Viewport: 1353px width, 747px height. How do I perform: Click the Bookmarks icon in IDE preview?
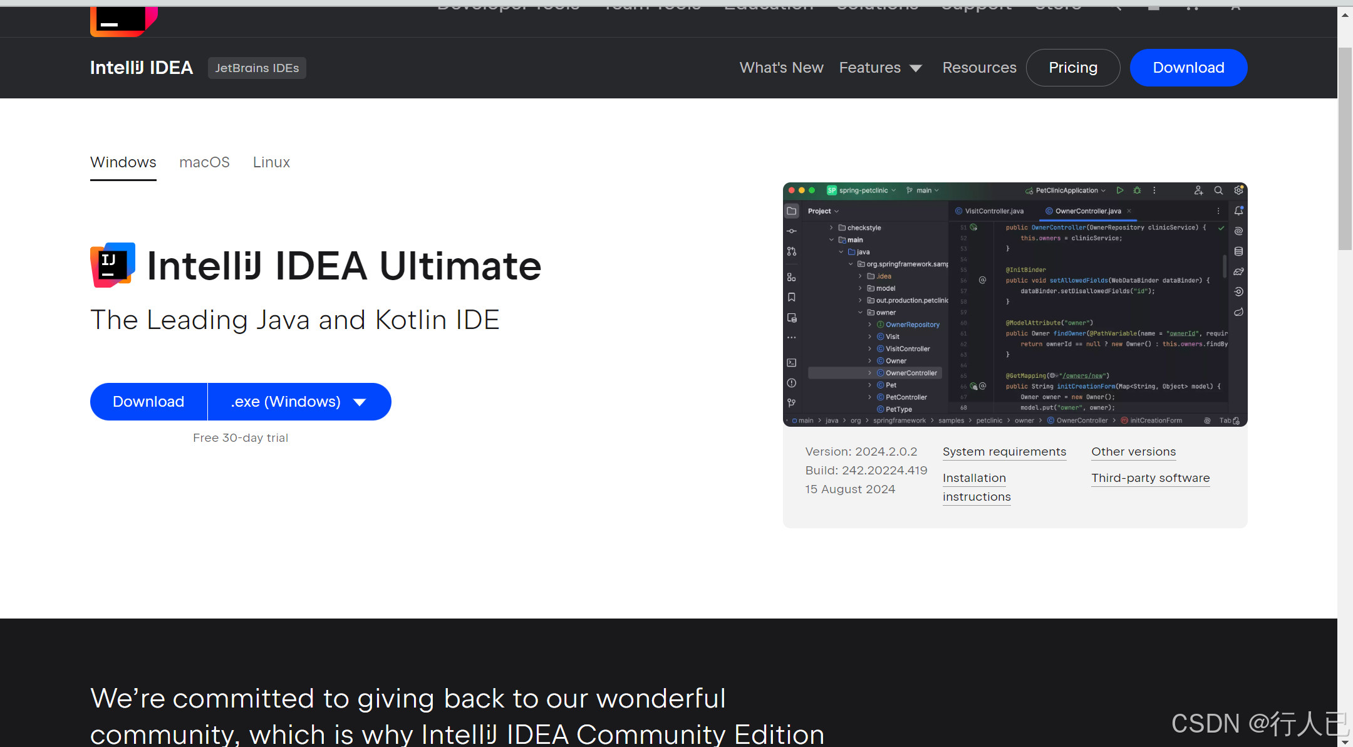click(792, 297)
